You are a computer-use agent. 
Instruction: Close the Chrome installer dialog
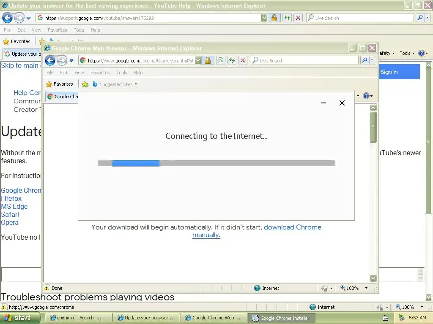(342, 103)
